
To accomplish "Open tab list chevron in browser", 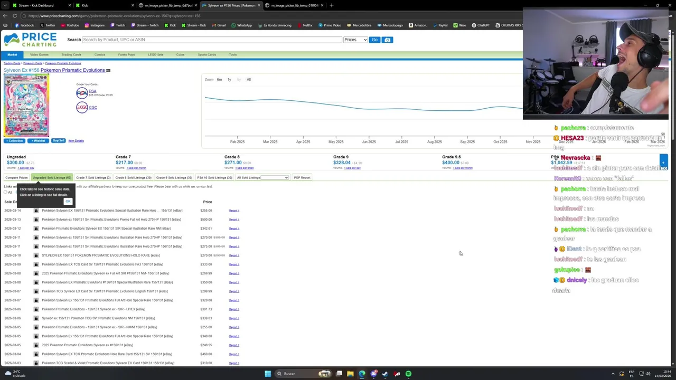I will tap(5, 5).
